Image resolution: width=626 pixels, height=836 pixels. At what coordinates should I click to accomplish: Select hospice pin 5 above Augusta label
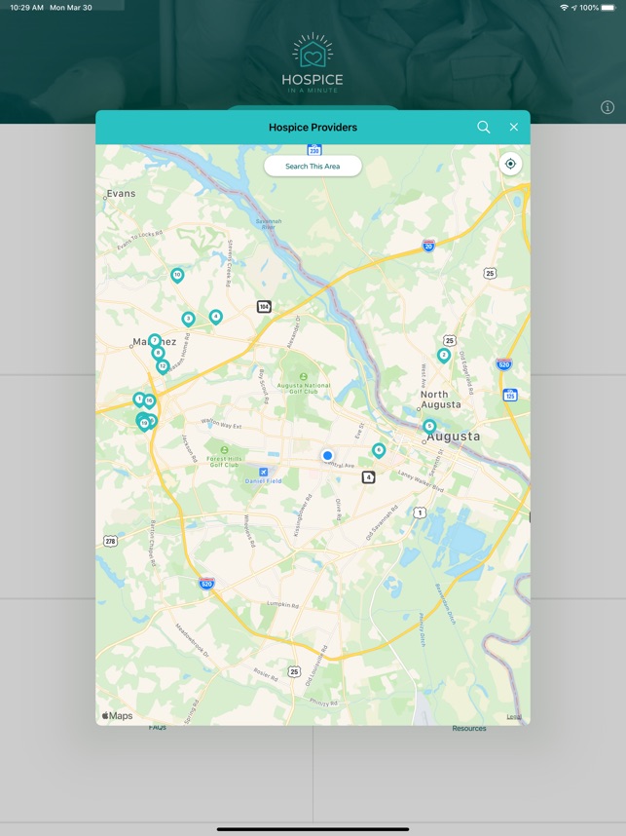coord(429,427)
